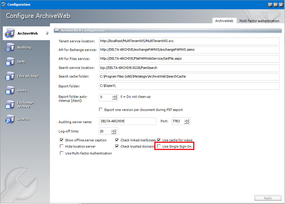Image resolution: width=285 pixels, height=204 pixels.
Task: Click the Apply button
Action: coord(268,198)
